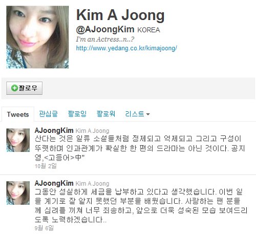This screenshot has width=256, height=236.
Task: Click avatar thumbnail of the 10월 2일 tweet
Action: (x=18, y=140)
